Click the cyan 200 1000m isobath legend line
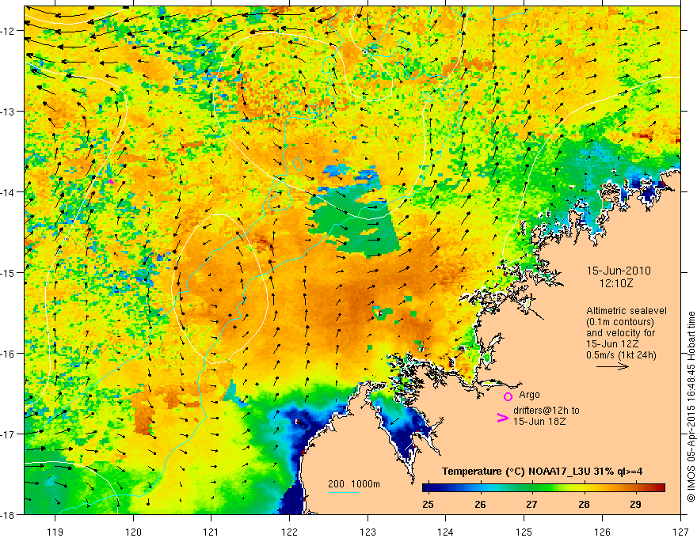 click(344, 492)
